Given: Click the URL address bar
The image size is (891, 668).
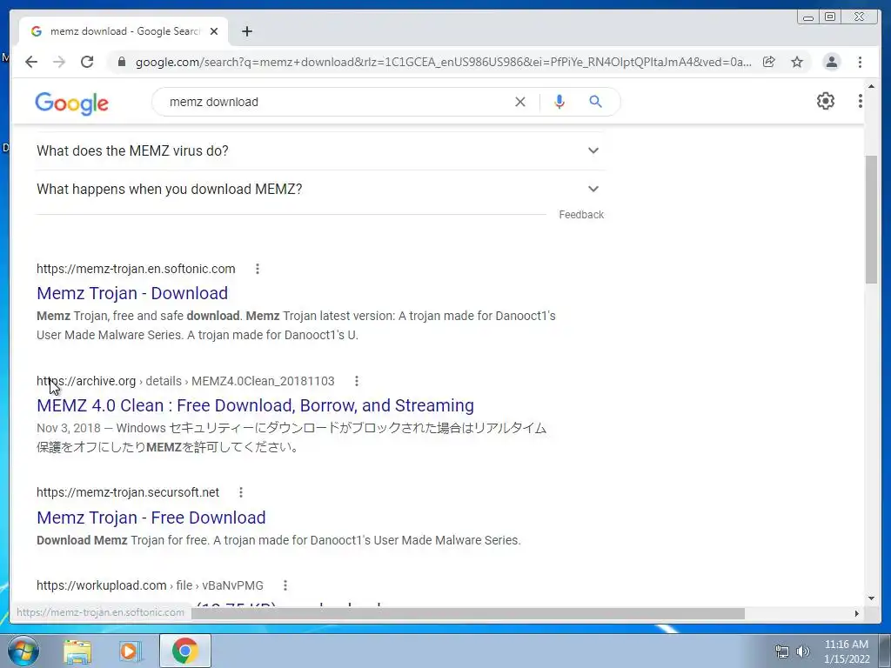Looking at the screenshot, I should tap(443, 62).
